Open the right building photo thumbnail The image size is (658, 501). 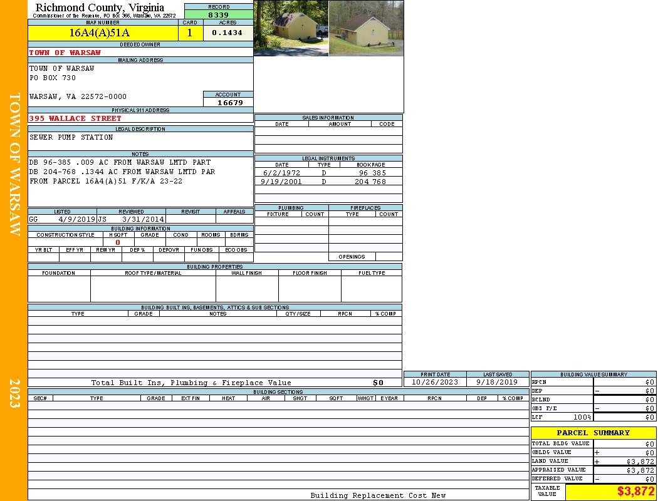coord(366,28)
